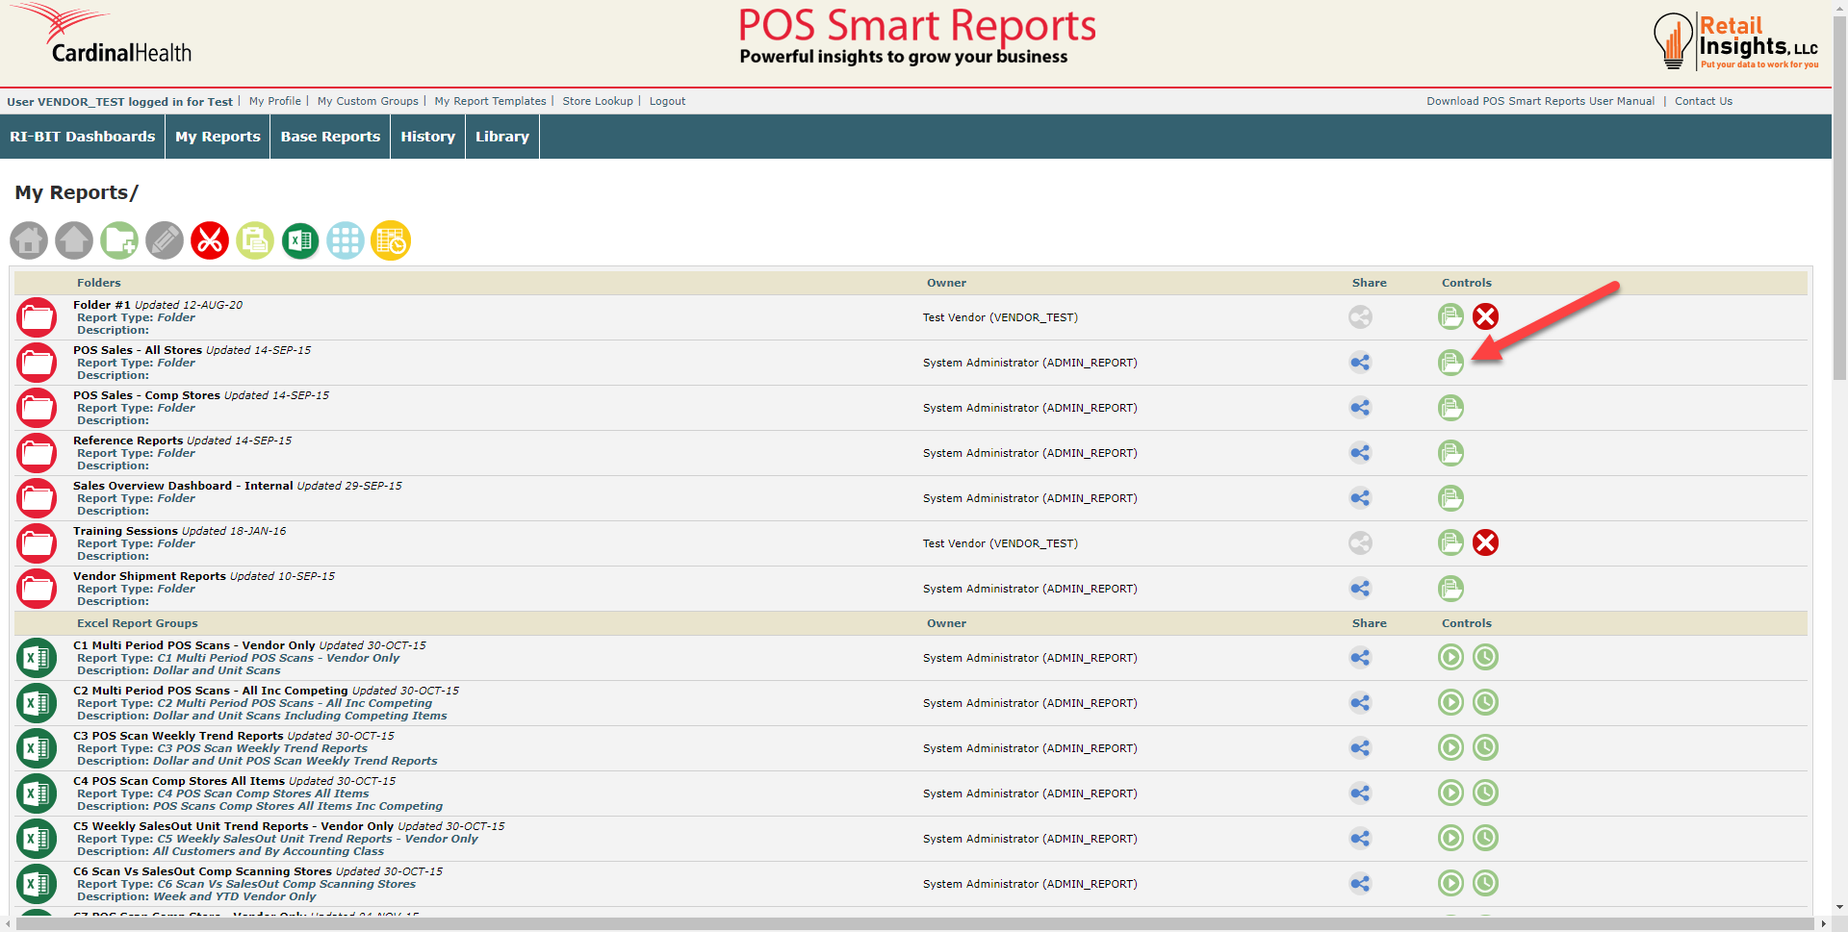This screenshot has width=1848, height=932.
Task: Click the grey house home icon in toolbar
Action: click(29, 240)
